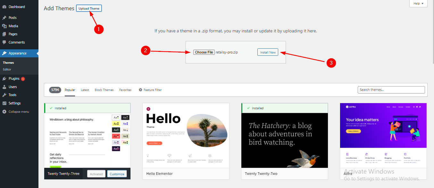This screenshot has height=188, width=434.
Task: Open Twenty Twenty-Three theme preview thumbnail
Action: tap(88, 140)
